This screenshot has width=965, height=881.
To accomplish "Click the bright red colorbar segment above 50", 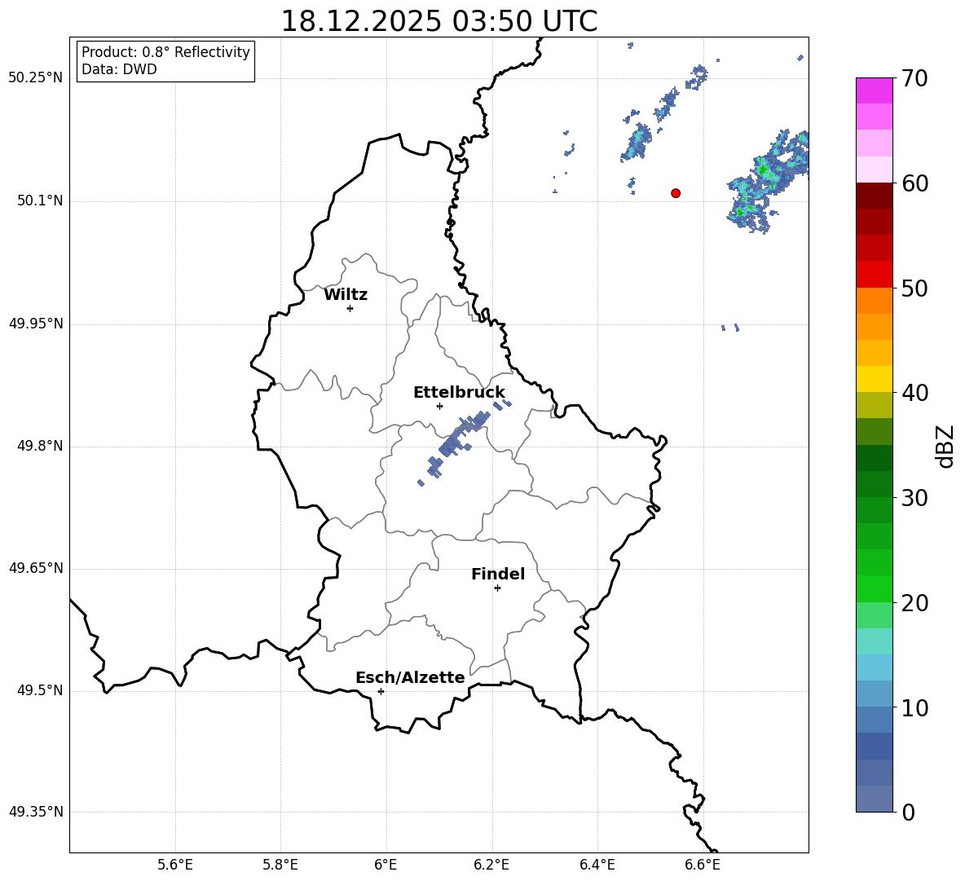I will [874, 274].
